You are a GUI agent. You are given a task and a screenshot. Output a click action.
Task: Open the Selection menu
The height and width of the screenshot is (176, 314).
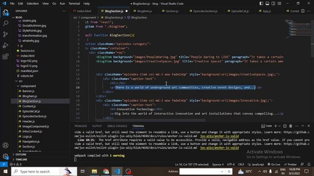point(33,3)
